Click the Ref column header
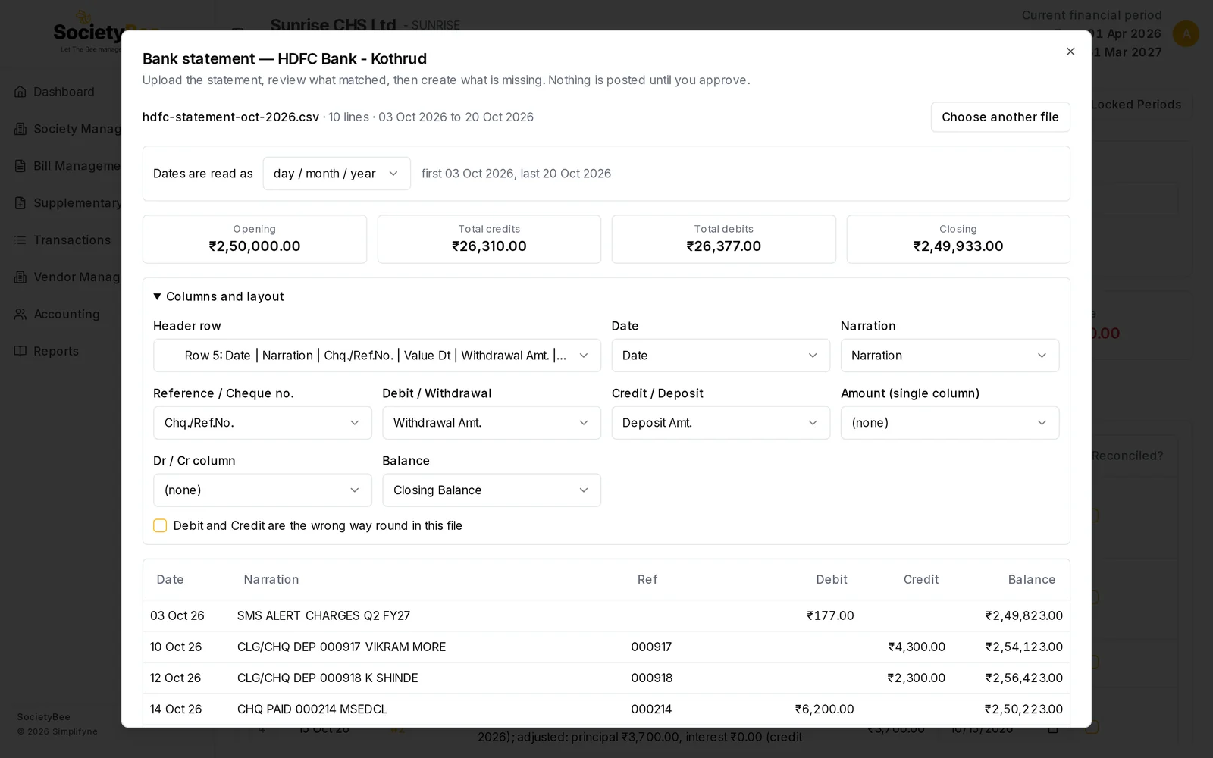The width and height of the screenshot is (1213, 758). (x=647, y=579)
